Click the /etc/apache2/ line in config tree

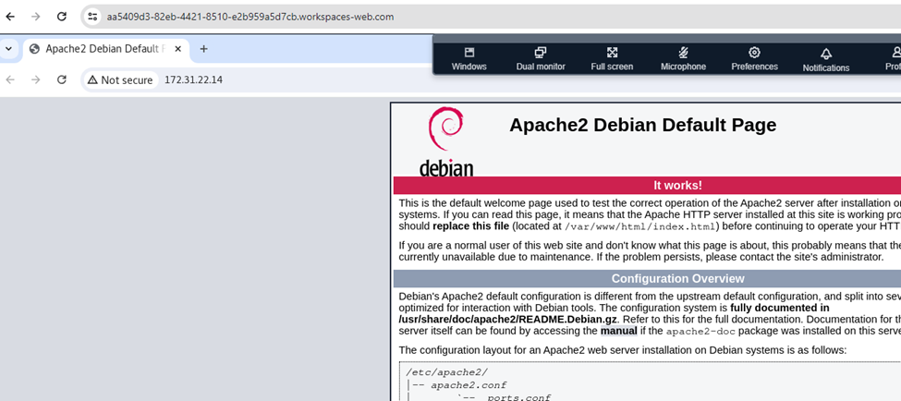[x=446, y=372]
